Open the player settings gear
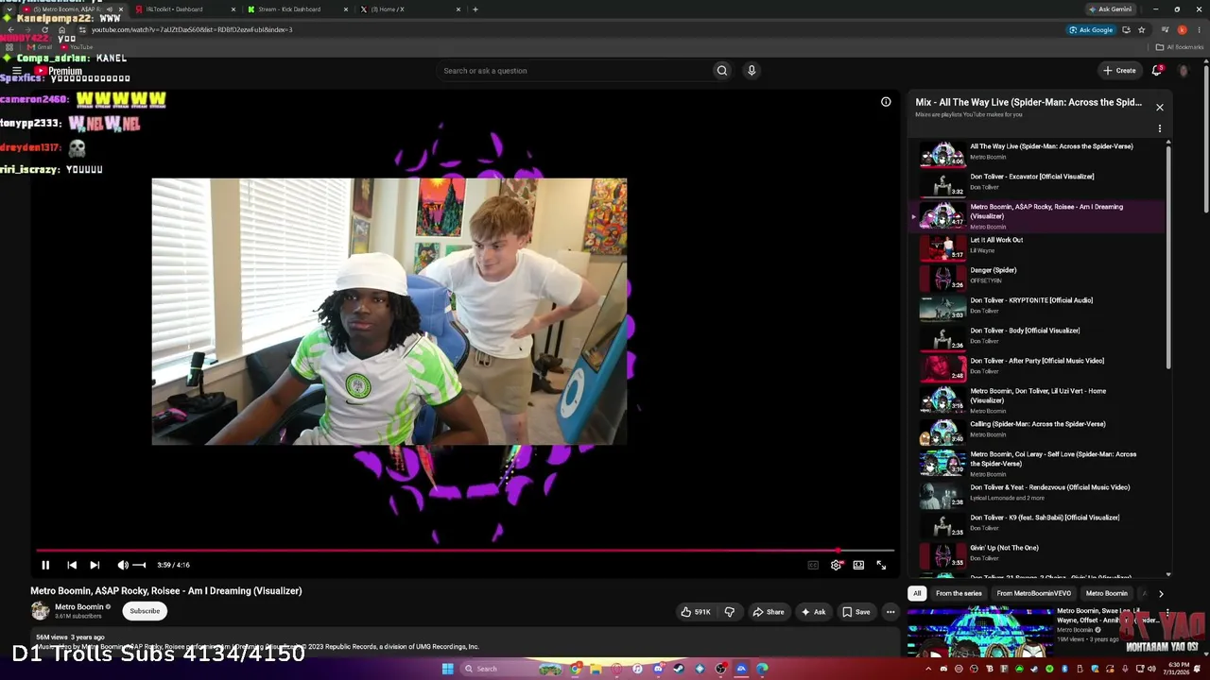 pyautogui.click(x=836, y=565)
